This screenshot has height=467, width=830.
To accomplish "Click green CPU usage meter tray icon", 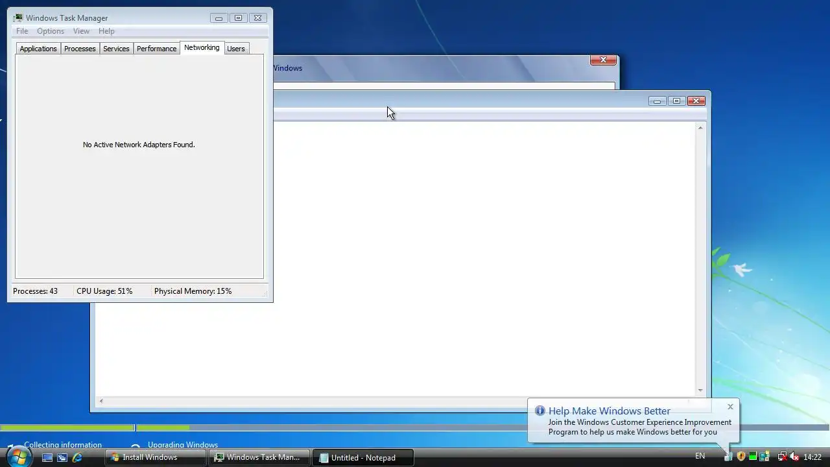I will [753, 456].
